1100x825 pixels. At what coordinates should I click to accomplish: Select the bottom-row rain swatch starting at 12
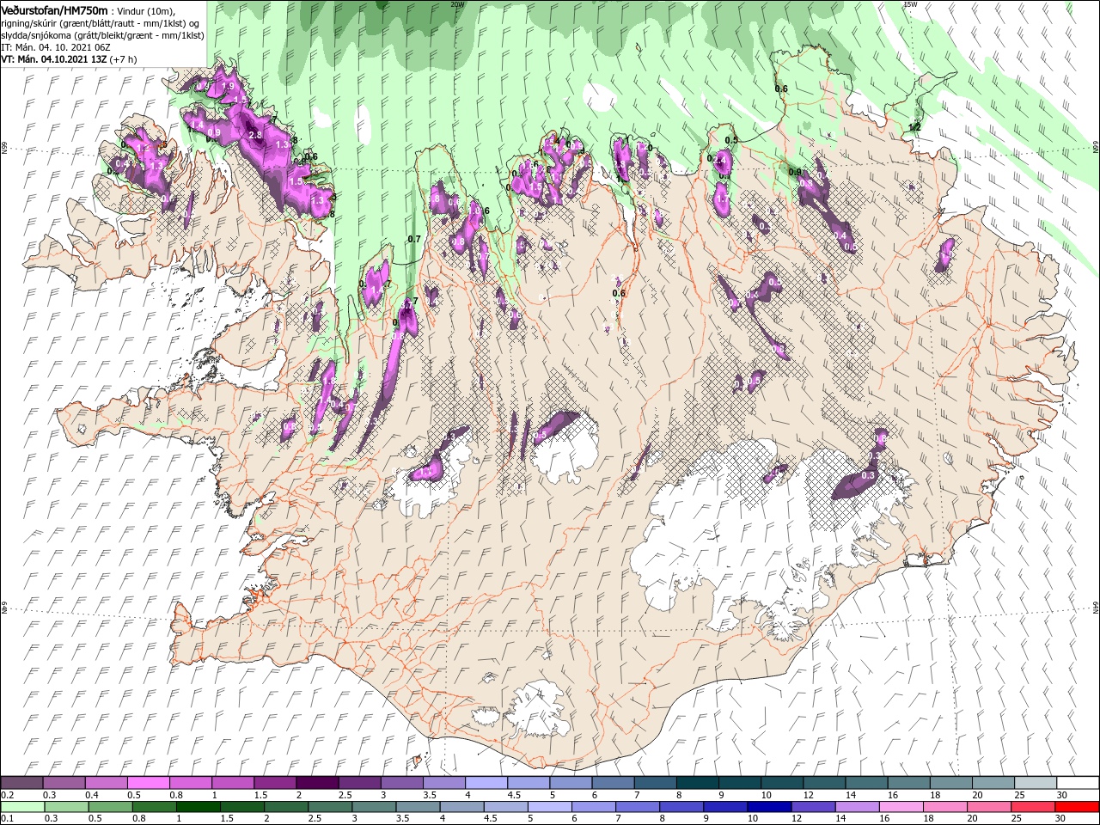point(812,807)
